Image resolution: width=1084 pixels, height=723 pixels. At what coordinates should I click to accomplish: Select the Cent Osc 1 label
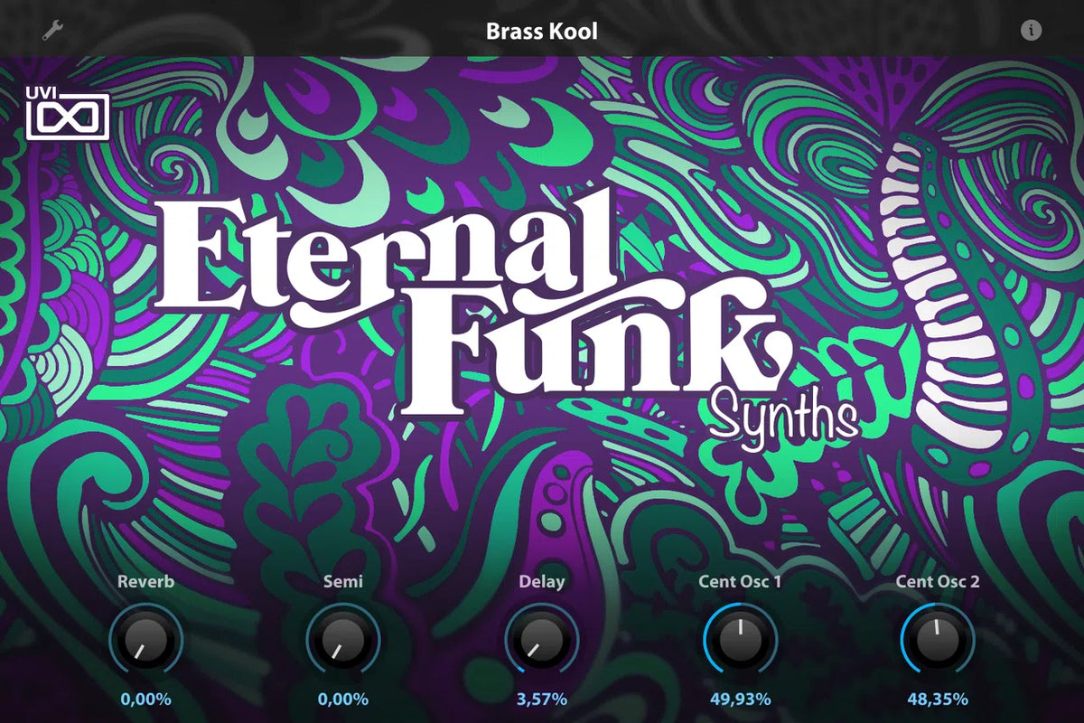point(740,582)
